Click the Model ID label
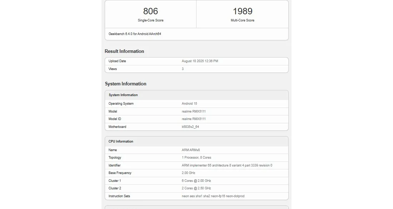The width and height of the screenshot is (393, 209). coord(115,119)
